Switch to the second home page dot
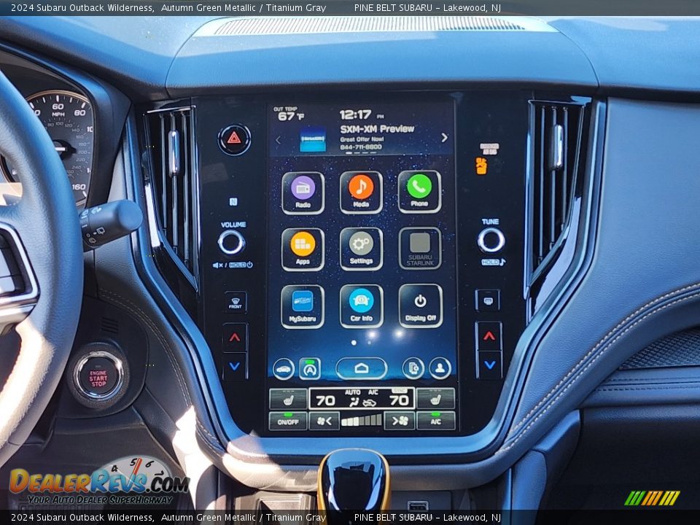 click(370, 343)
